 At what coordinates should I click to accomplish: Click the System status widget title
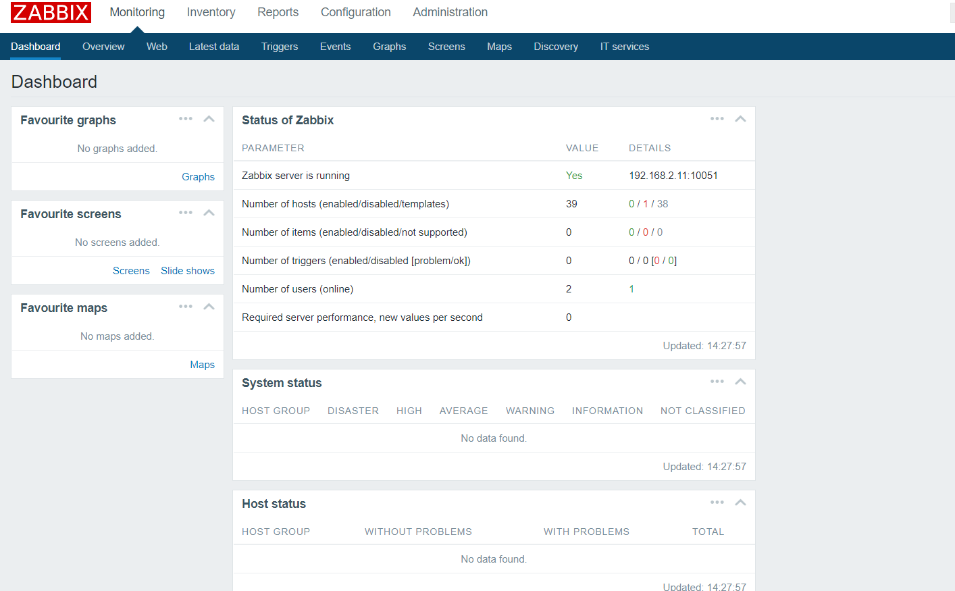pyautogui.click(x=282, y=383)
